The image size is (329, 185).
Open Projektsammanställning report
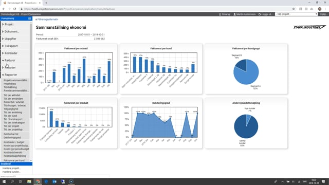click(x=16, y=80)
